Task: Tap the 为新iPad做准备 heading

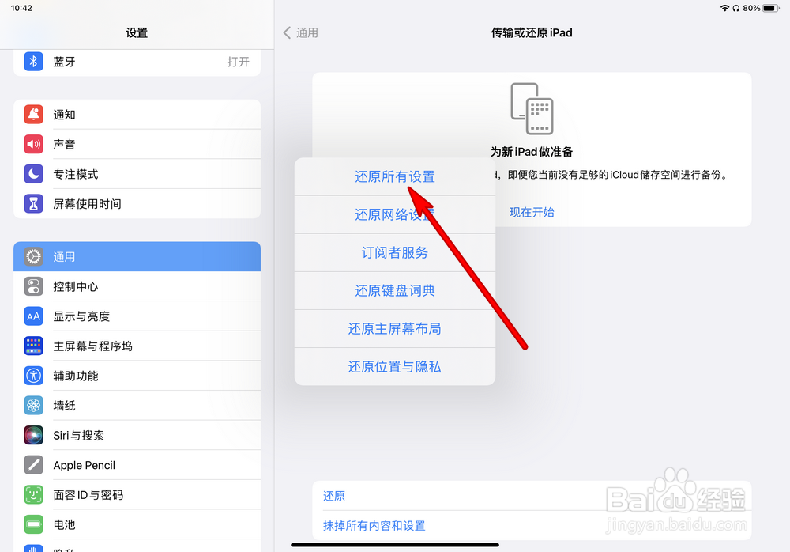Action: pyautogui.click(x=532, y=152)
